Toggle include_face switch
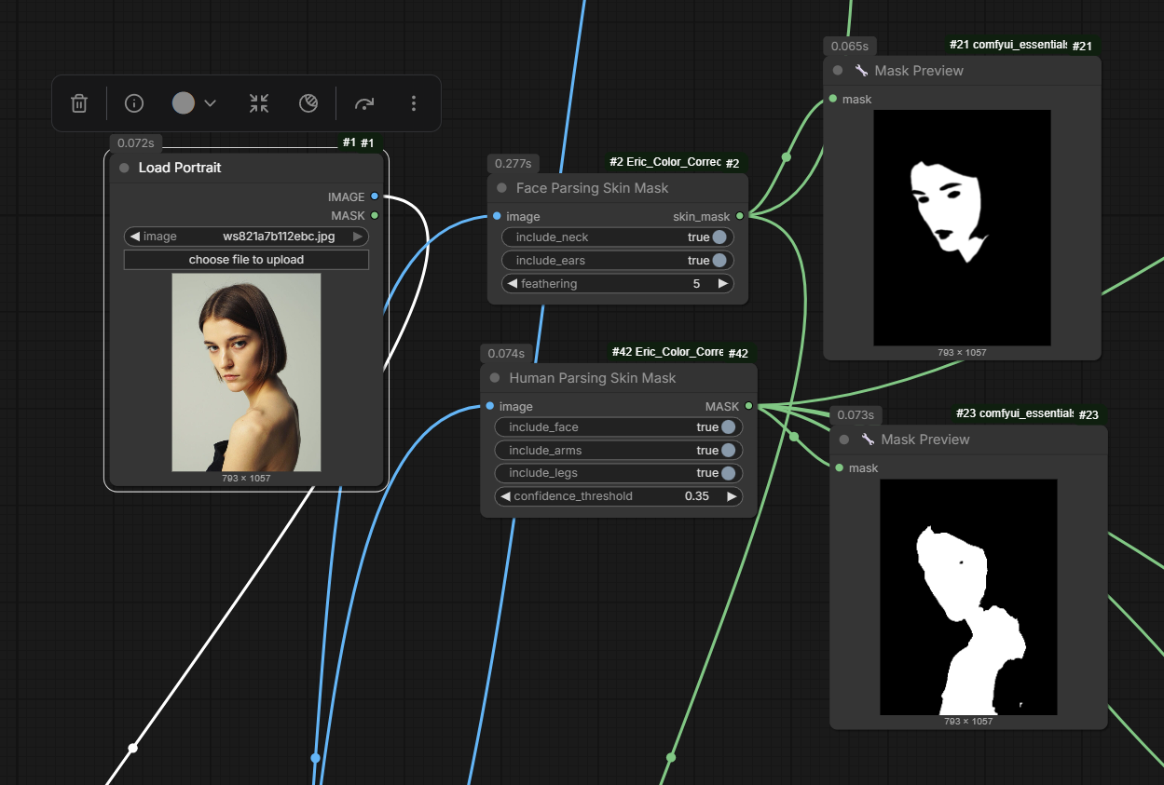The height and width of the screenshot is (785, 1164). 728,427
